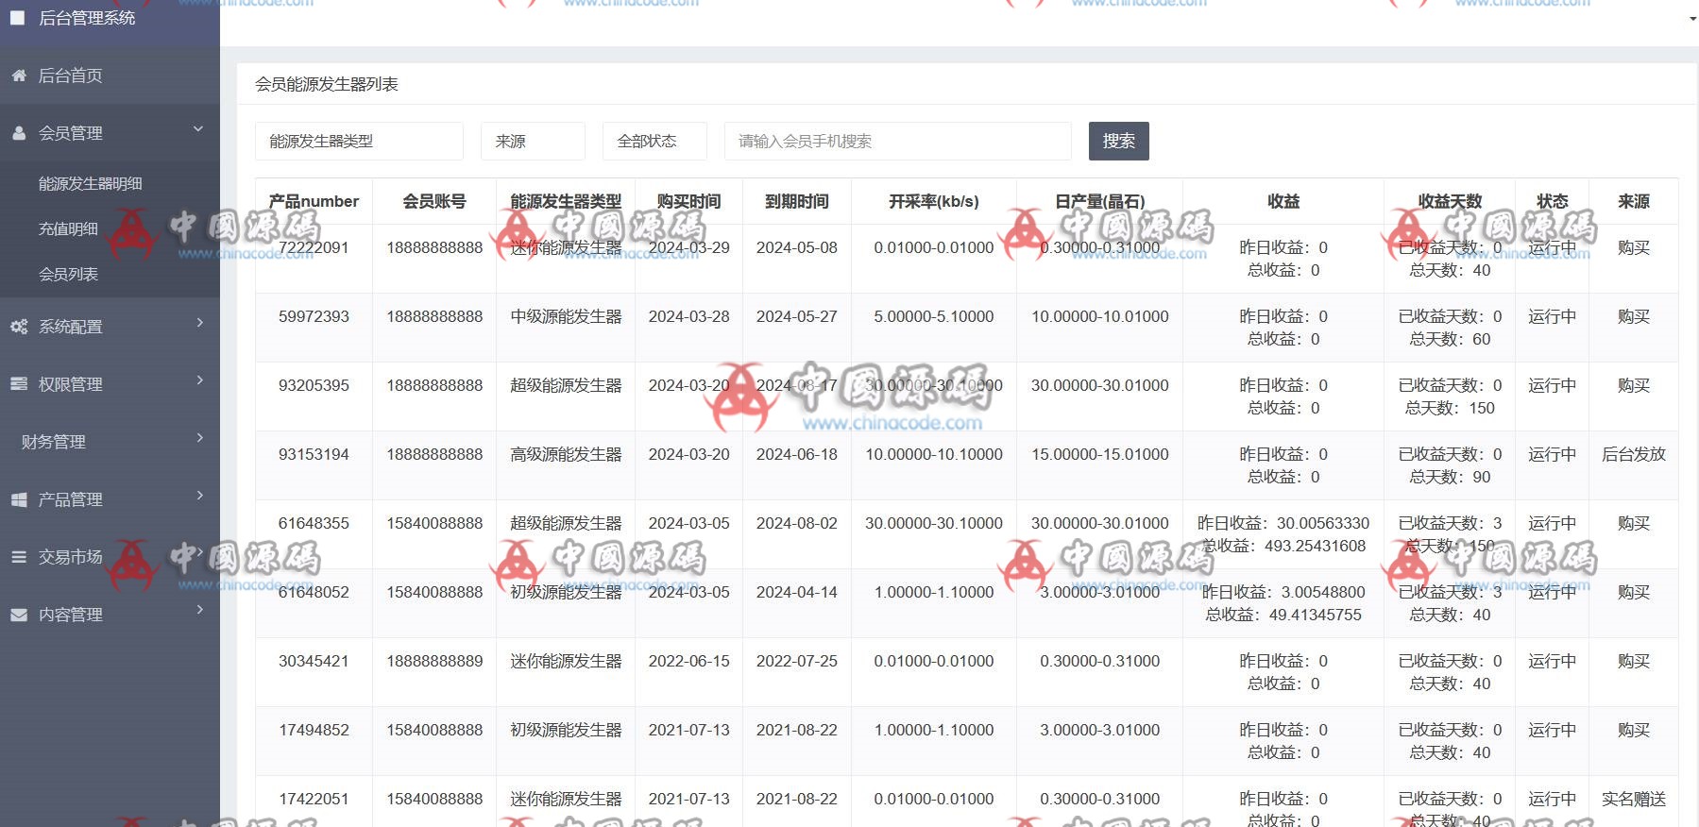The height and width of the screenshot is (827, 1699).
Task: Click the user icon beside 会员管理
Action: click(19, 133)
